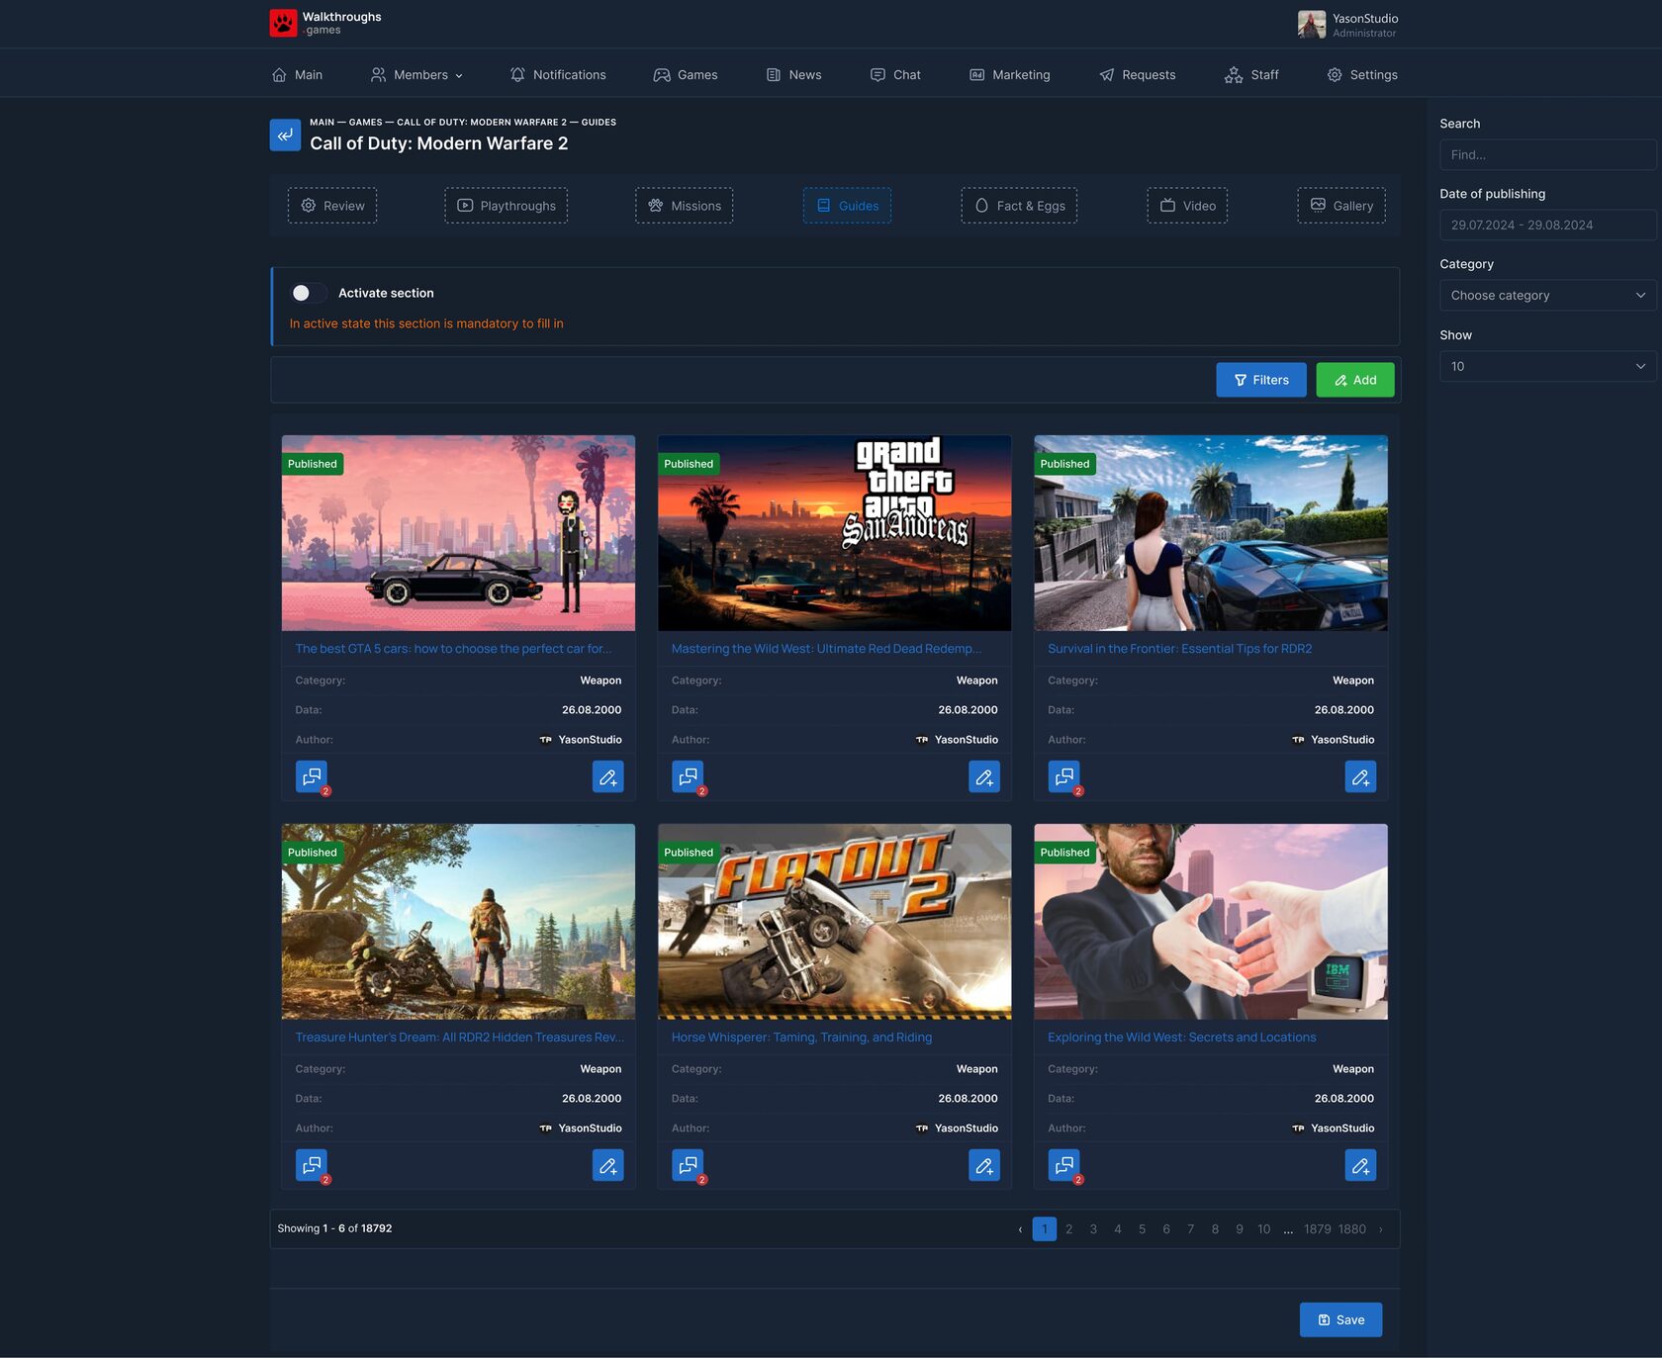Open Marketing in navigation bar

(1009, 75)
